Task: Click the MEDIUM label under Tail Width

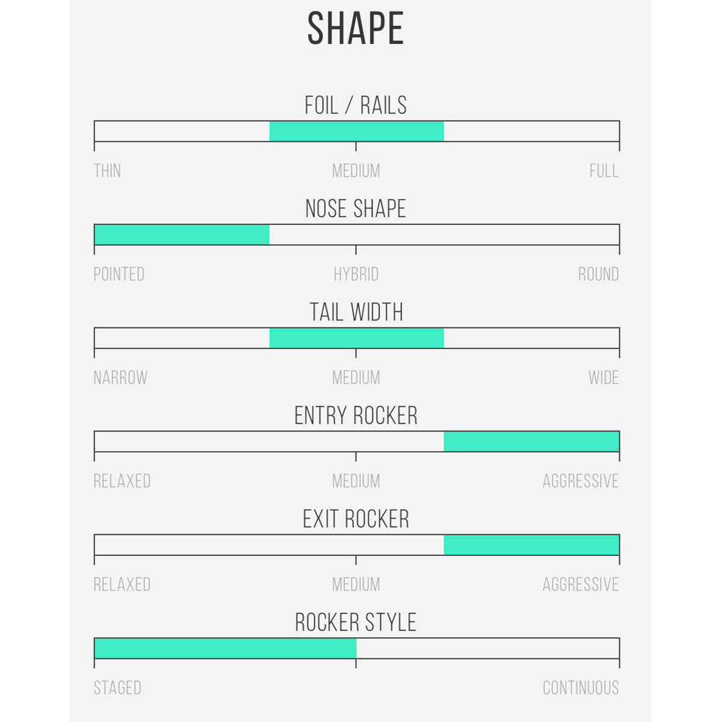Action: pos(356,378)
